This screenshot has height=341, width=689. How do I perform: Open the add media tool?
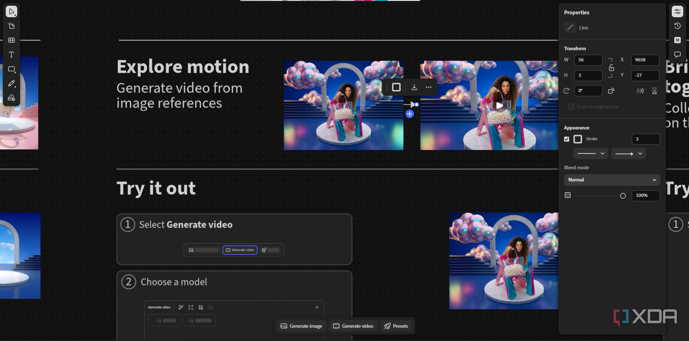11,98
